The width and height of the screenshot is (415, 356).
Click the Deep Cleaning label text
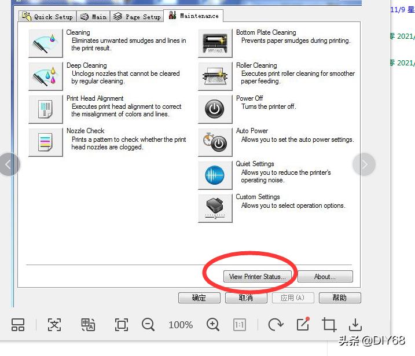87,65
